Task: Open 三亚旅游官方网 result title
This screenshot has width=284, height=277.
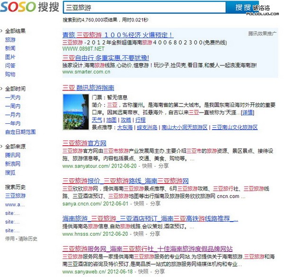Action: tap(84, 143)
